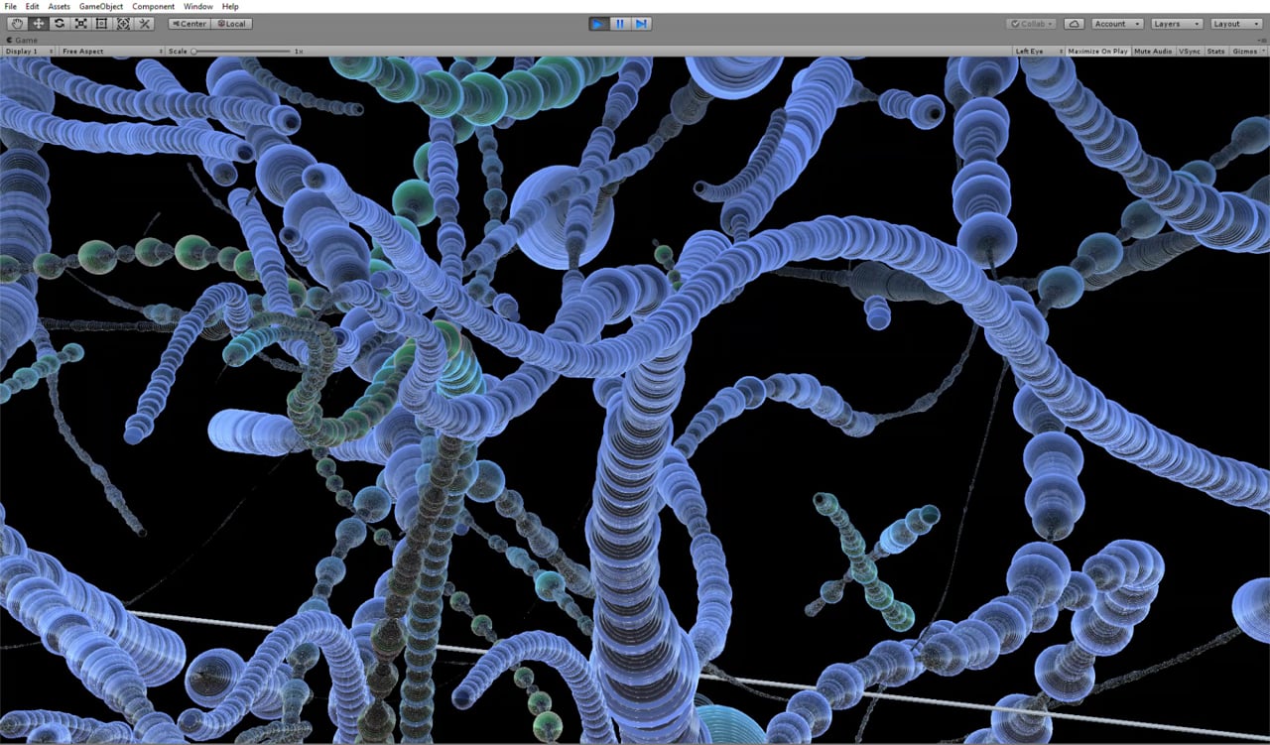
Task: Select the combined Transform tool
Action: pyautogui.click(x=123, y=23)
